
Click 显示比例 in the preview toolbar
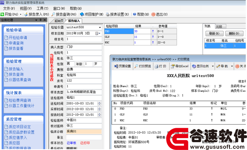200,66
